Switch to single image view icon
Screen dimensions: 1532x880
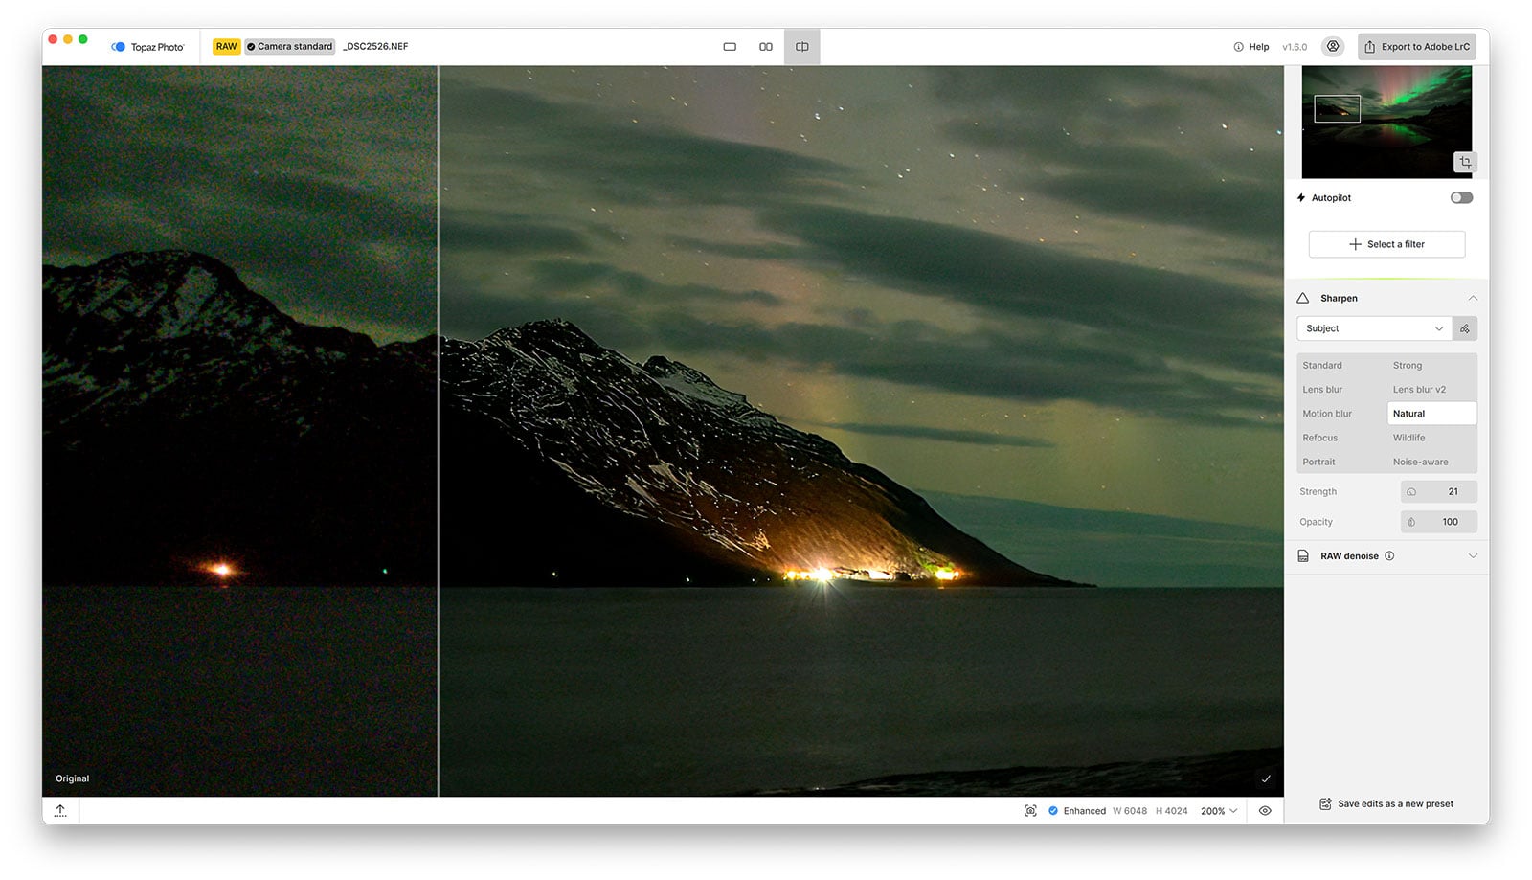tap(730, 46)
